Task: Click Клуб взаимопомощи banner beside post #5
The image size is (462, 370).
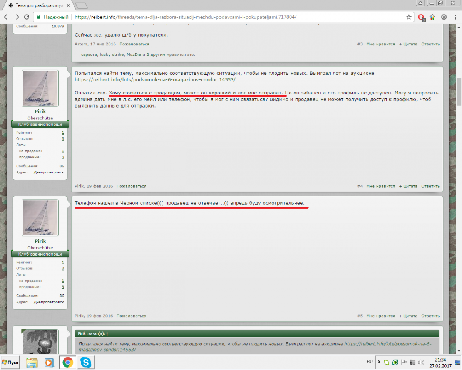Action: point(40,254)
